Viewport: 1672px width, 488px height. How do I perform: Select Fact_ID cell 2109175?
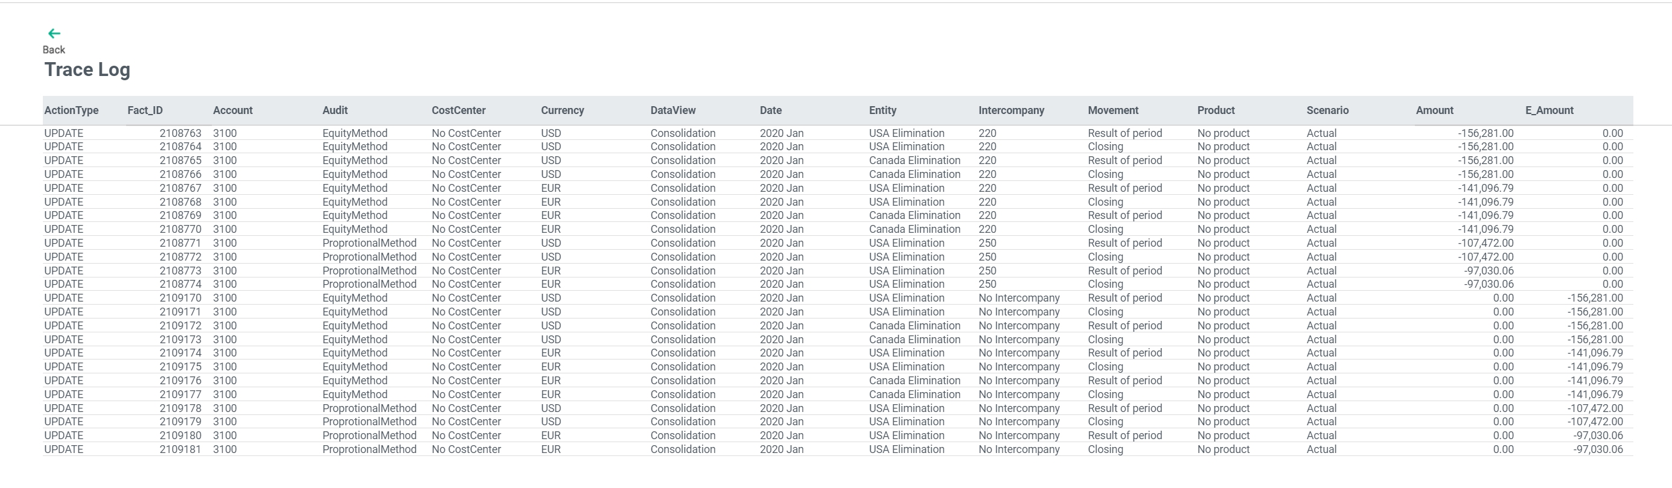tap(180, 367)
